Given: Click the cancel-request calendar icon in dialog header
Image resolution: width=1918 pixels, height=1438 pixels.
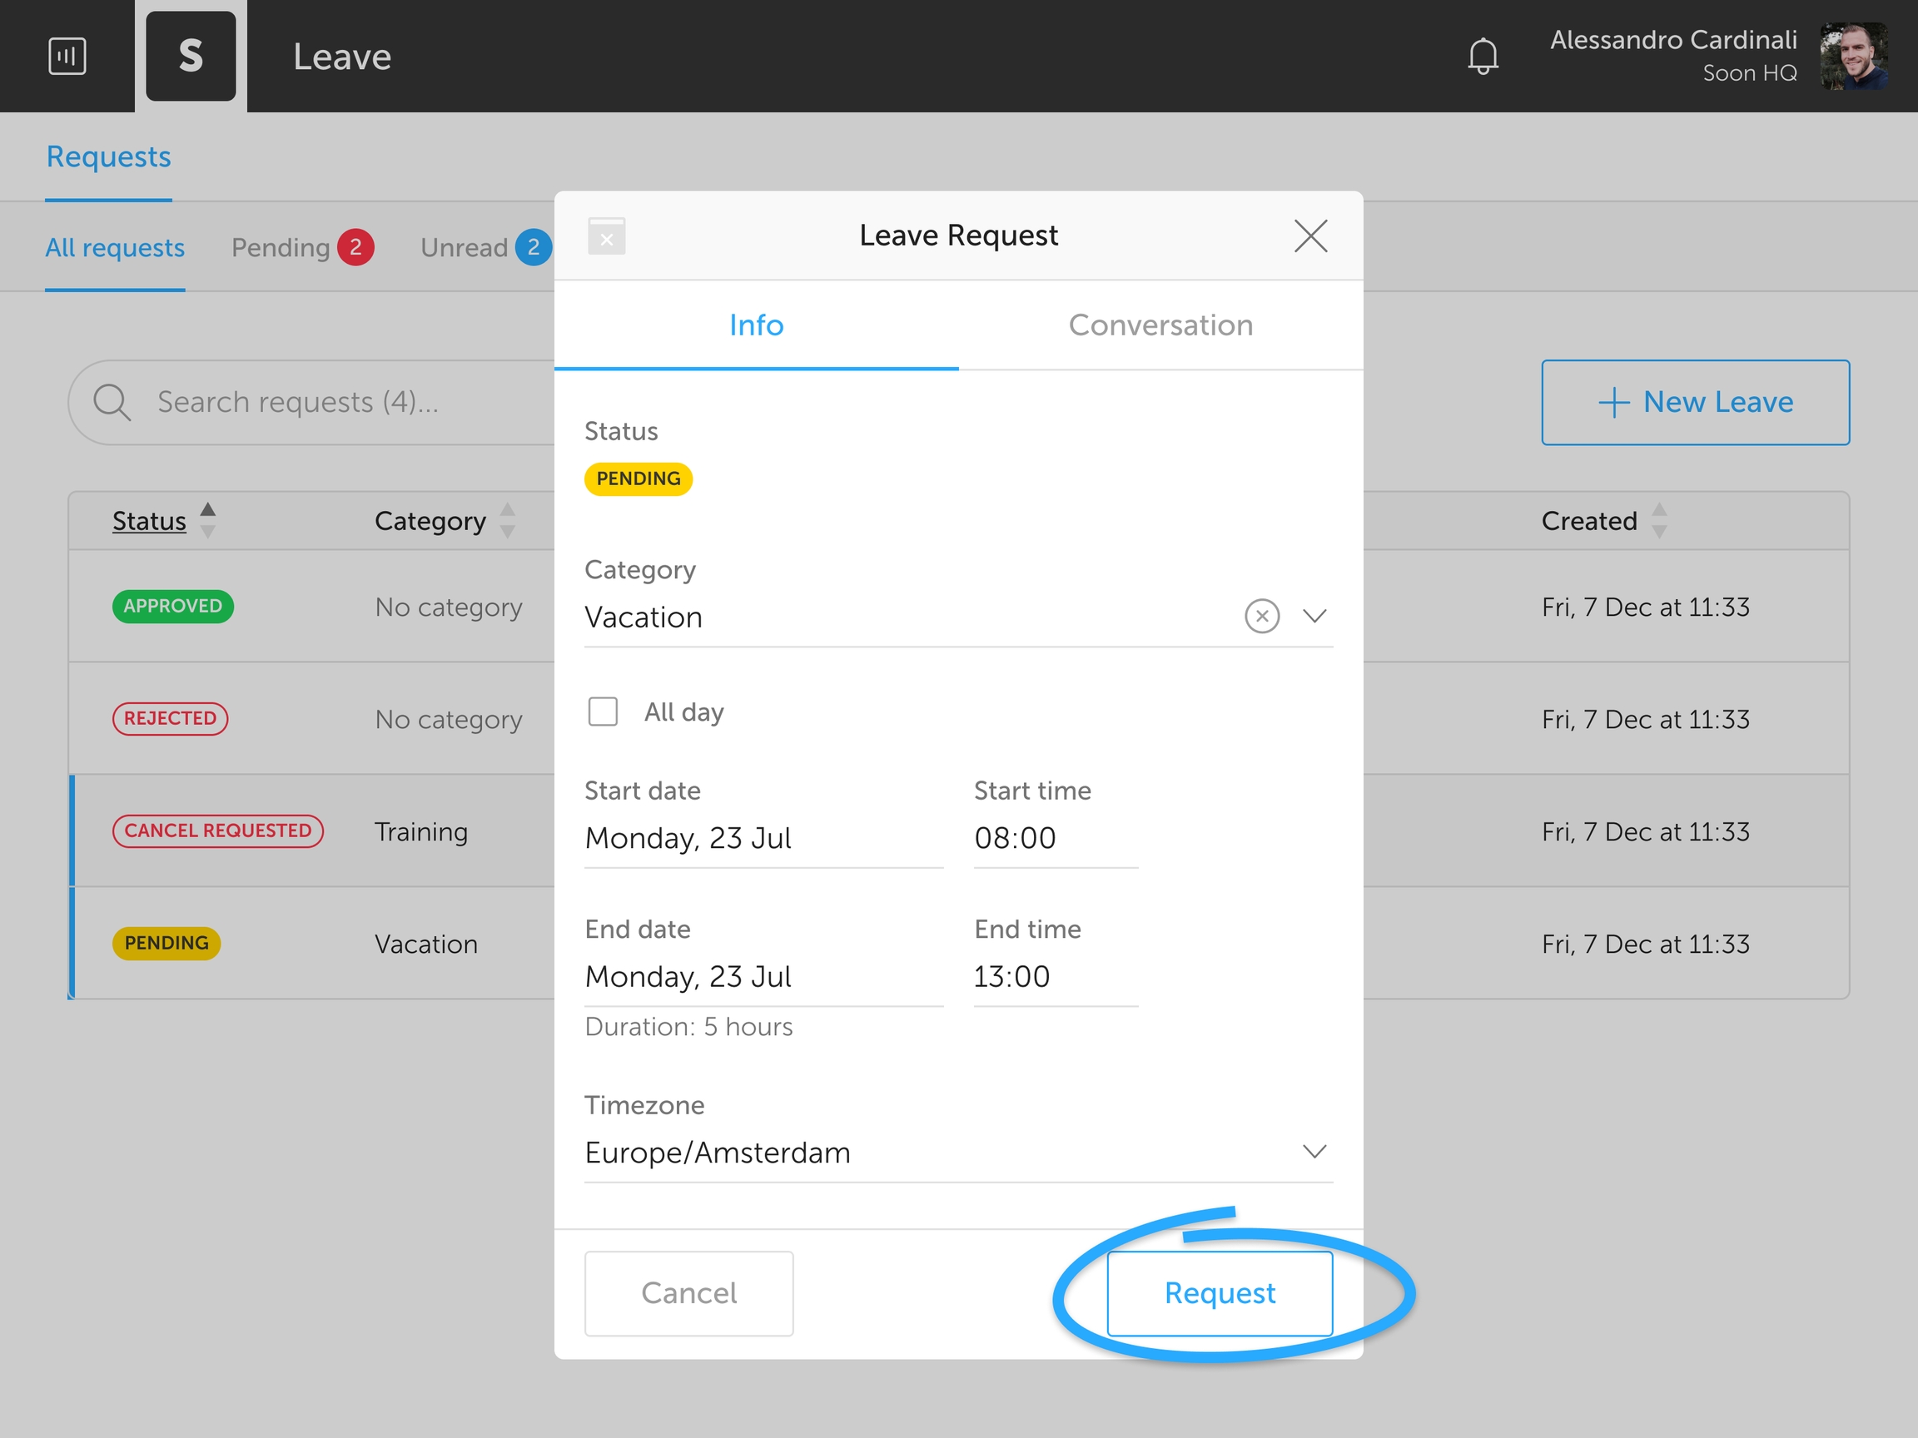Looking at the screenshot, I should [606, 236].
